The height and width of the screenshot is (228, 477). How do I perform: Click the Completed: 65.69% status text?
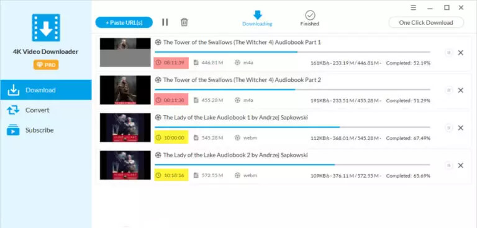(408, 176)
